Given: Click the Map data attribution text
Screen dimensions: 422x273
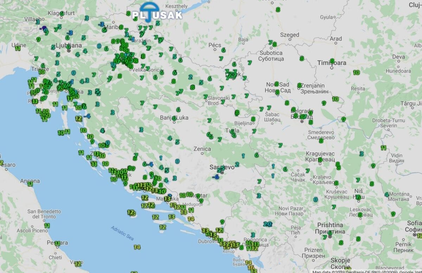Looking at the screenshot, I should (x=366, y=271).
